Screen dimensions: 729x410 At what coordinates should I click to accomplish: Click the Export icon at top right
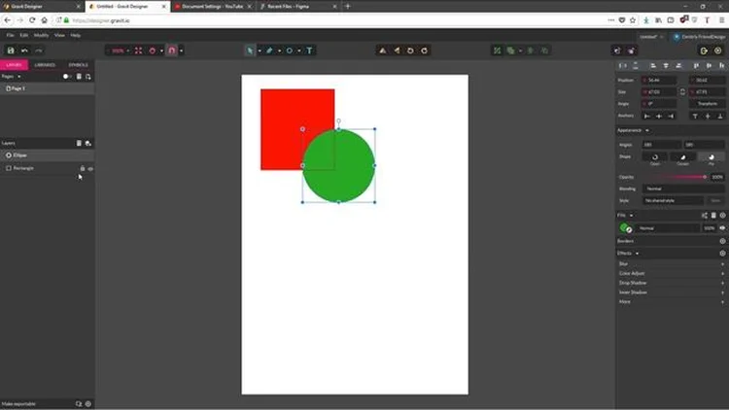tap(704, 51)
